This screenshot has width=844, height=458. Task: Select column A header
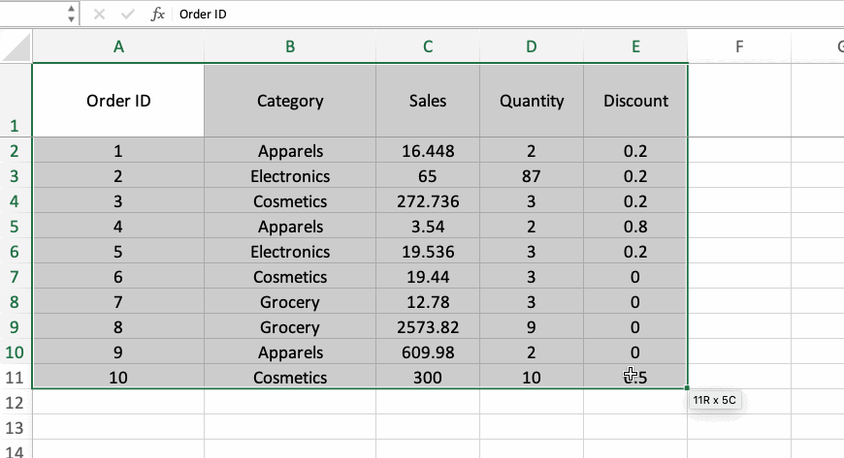tap(118, 46)
